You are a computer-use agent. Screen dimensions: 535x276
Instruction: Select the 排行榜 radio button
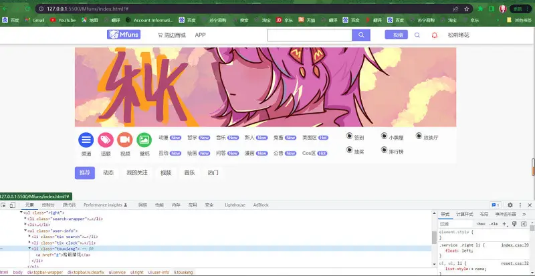coord(384,150)
